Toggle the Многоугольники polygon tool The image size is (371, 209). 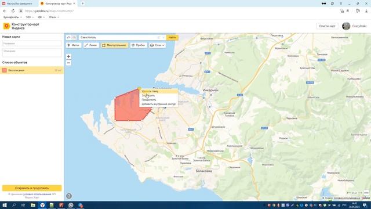pyautogui.click(x=115, y=45)
